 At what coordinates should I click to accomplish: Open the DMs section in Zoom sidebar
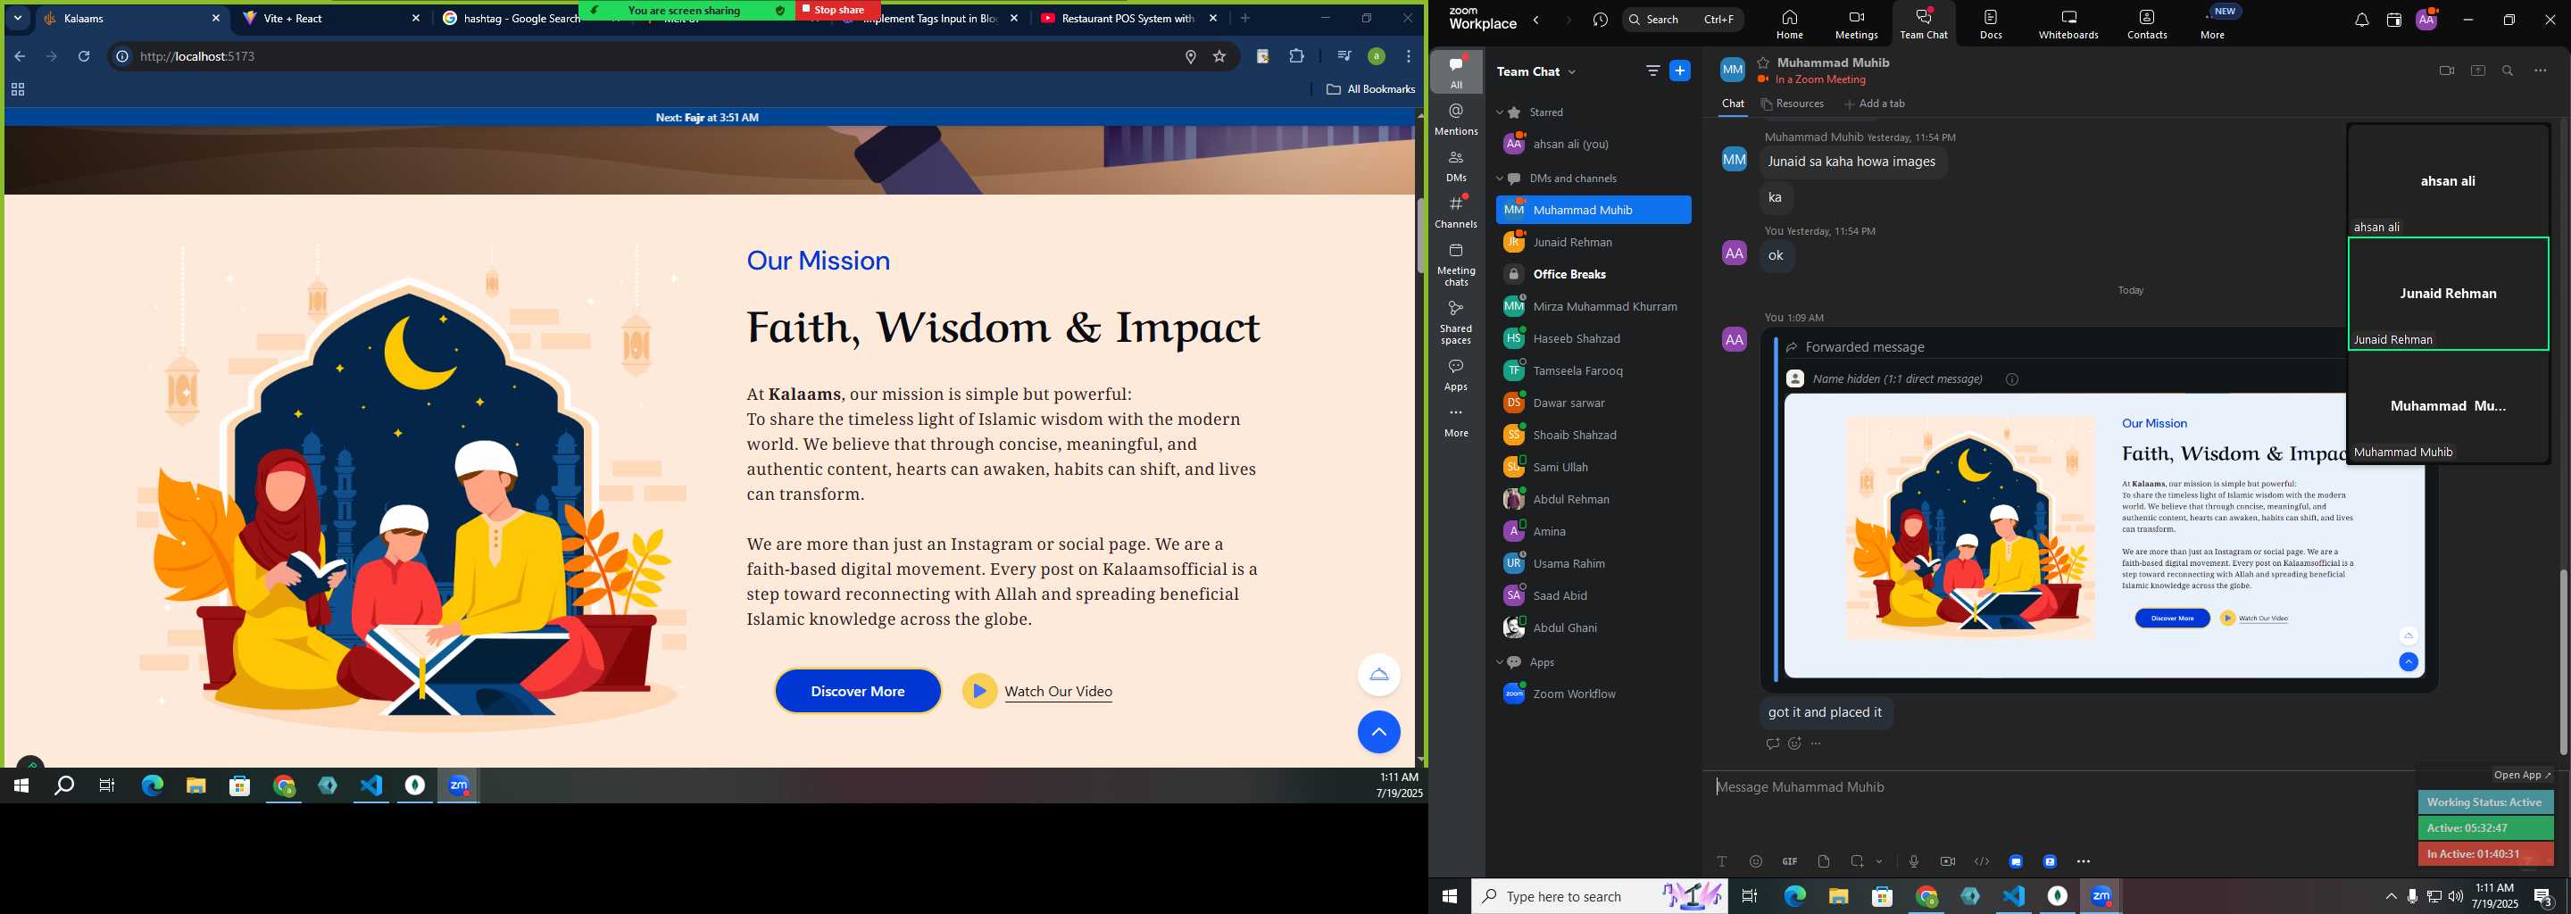1456,166
